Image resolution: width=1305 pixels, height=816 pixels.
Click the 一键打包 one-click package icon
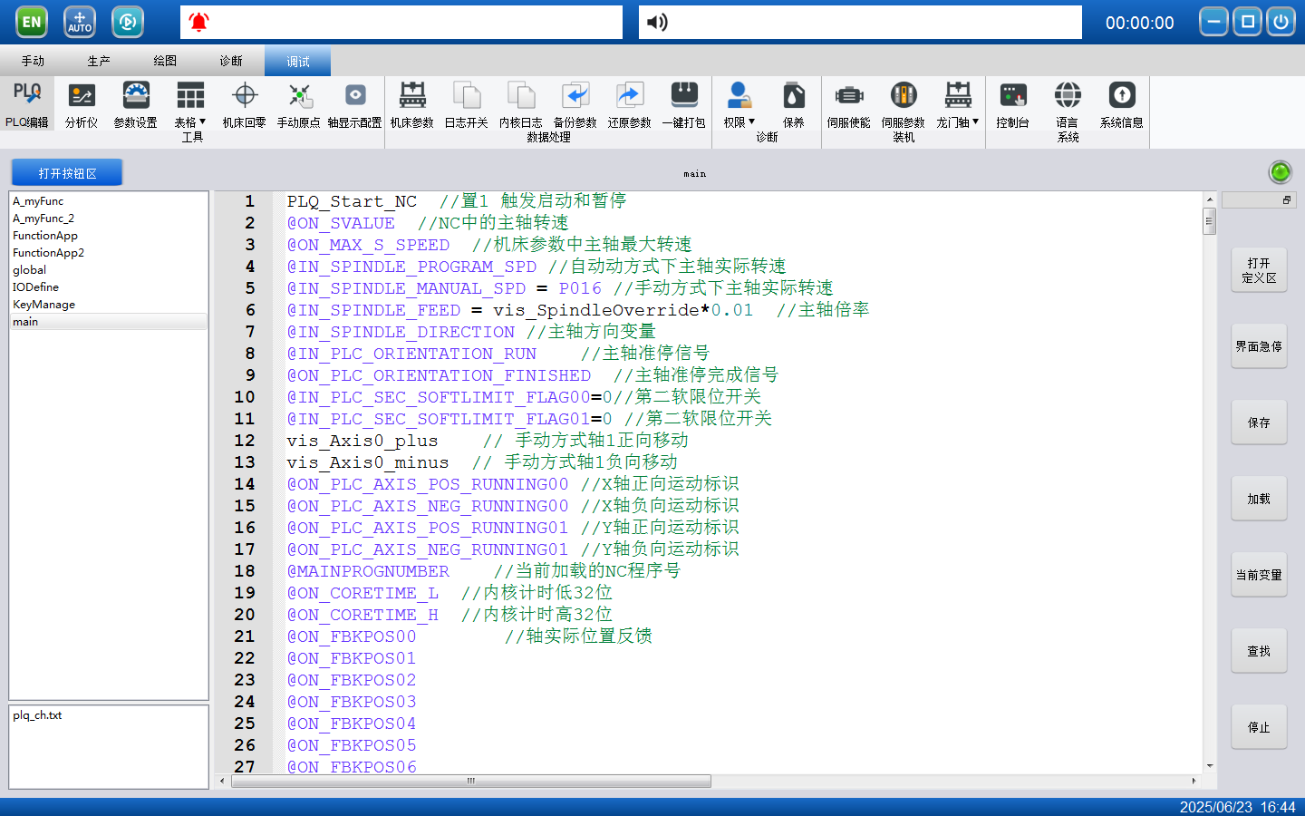click(684, 104)
